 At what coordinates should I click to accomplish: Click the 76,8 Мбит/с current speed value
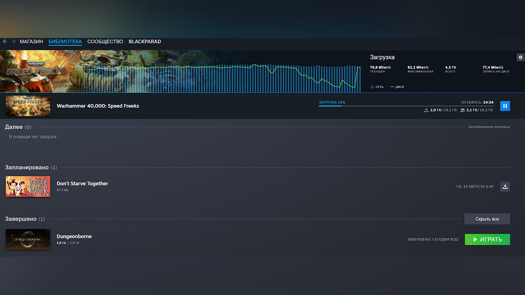click(x=381, y=67)
